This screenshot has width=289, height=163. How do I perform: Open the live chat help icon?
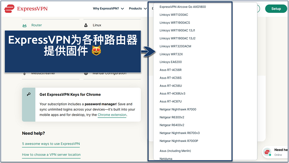pyautogui.click(x=267, y=152)
